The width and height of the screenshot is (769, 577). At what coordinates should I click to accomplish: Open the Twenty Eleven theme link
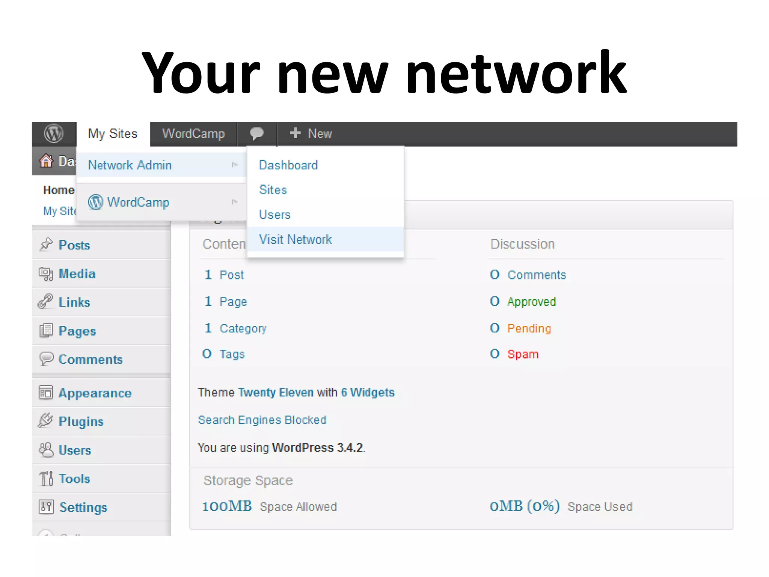coord(276,392)
